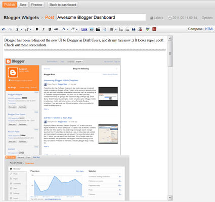This screenshot has width=215, height=202.
Task: Toggle bold formatting
Action: 37,29
